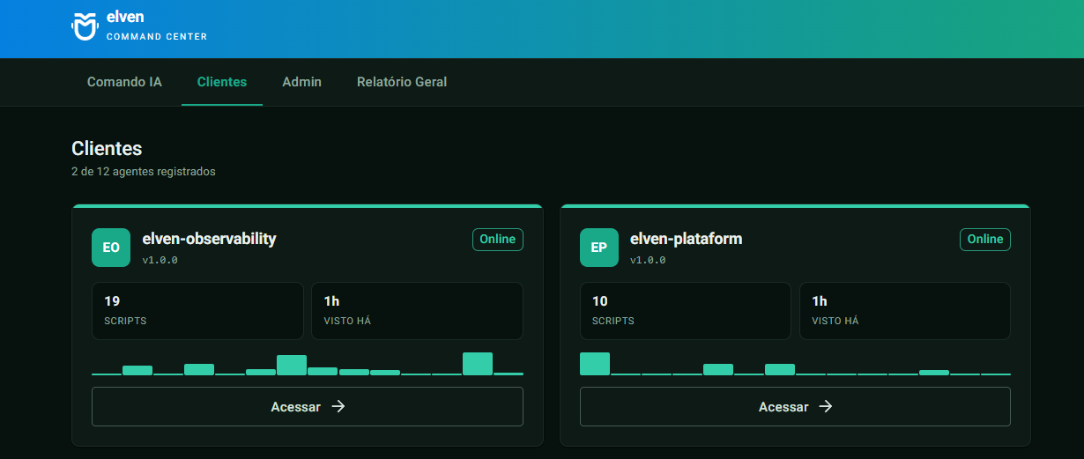
Task: Click the elven-plataform activity bar chart
Action: tap(795, 364)
